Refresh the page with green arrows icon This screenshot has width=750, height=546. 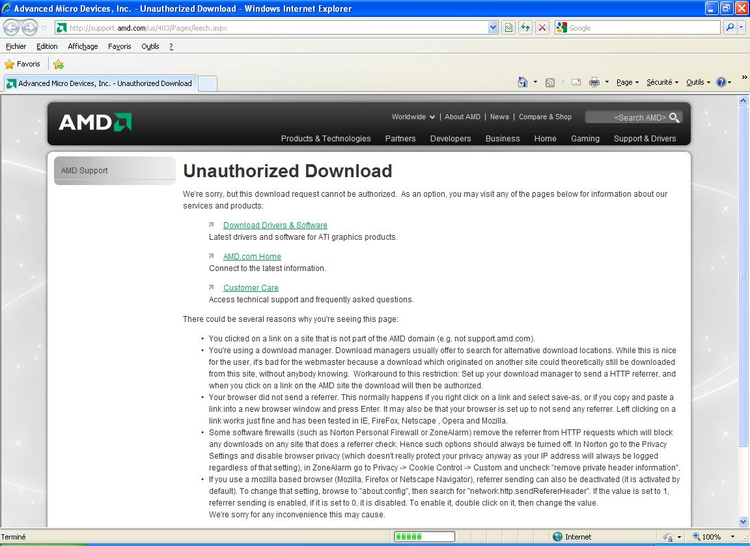point(525,28)
